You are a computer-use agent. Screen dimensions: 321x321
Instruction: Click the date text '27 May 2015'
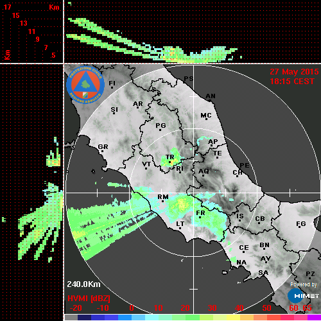tap(294, 72)
